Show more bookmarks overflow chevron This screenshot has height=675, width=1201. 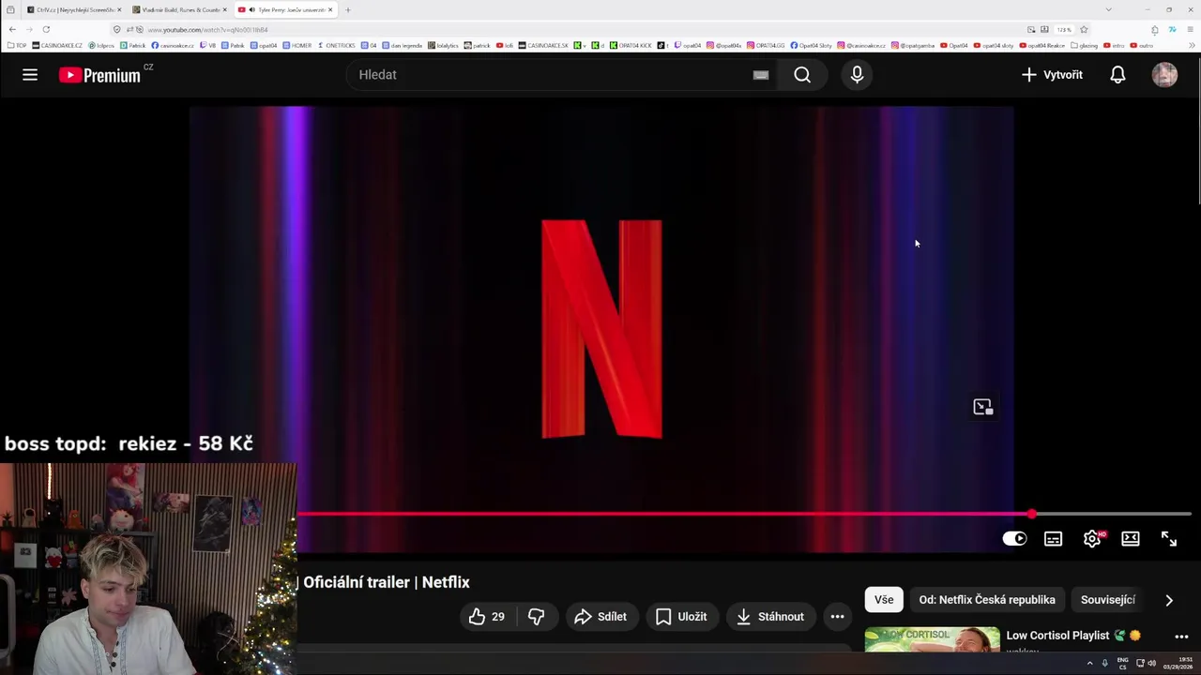[1191, 45]
